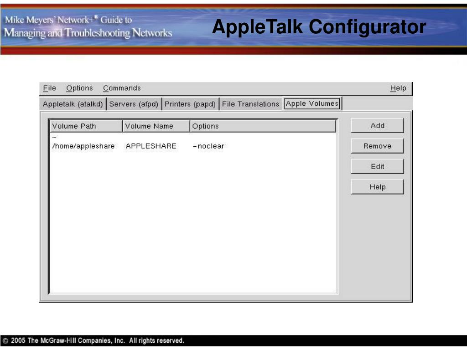Image resolution: width=467 pixels, height=350 pixels.
Task: Select the /home/appleshare volume path
Action: (x=83, y=146)
